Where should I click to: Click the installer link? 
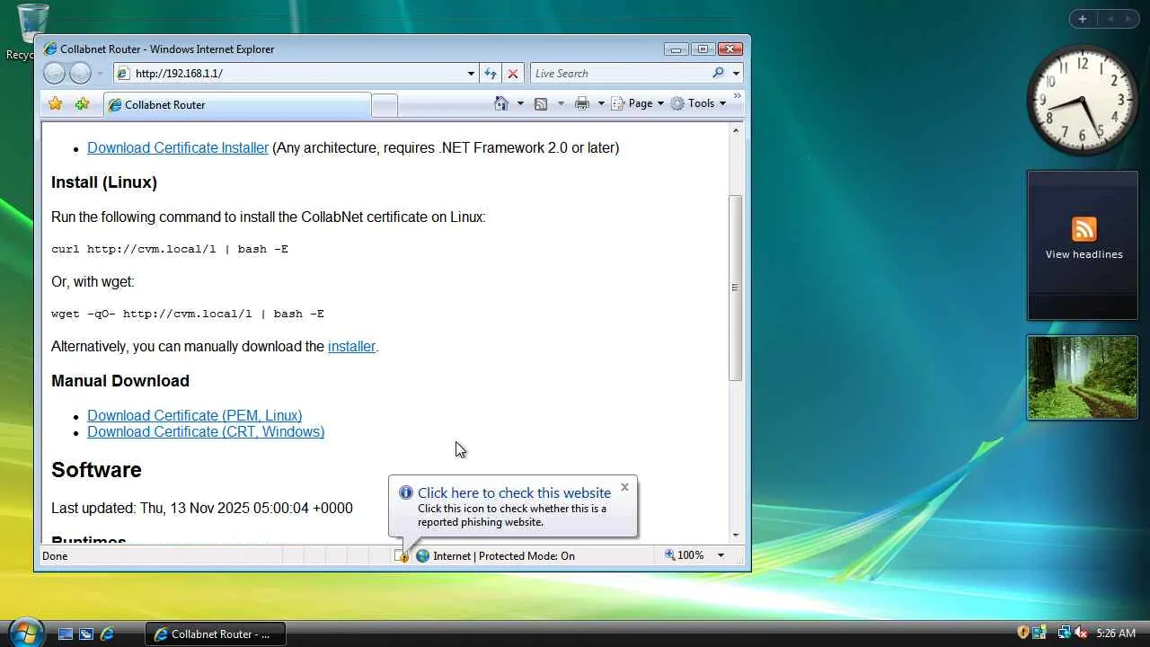pos(351,346)
